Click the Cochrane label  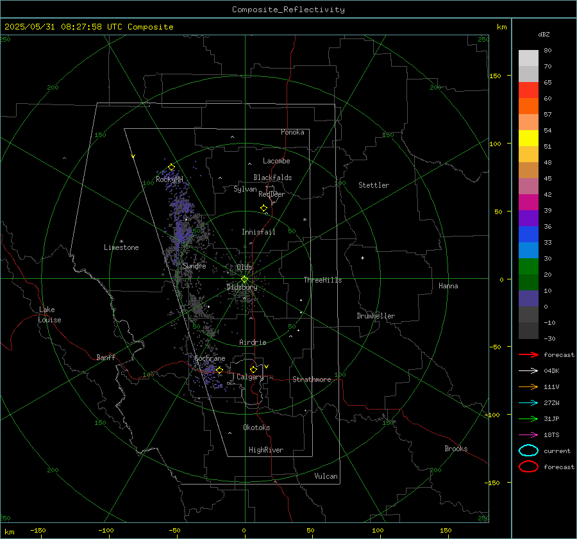click(x=210, y=358)
